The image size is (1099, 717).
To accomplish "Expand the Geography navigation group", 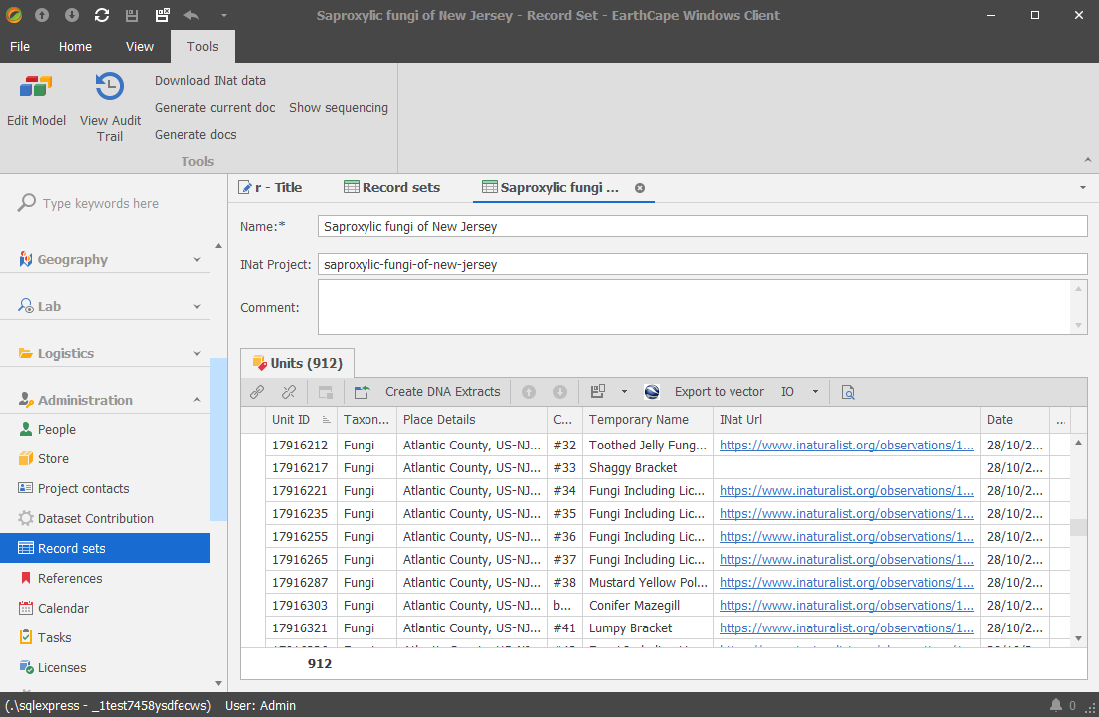I will pyautogui.click(x=197, y=260).
